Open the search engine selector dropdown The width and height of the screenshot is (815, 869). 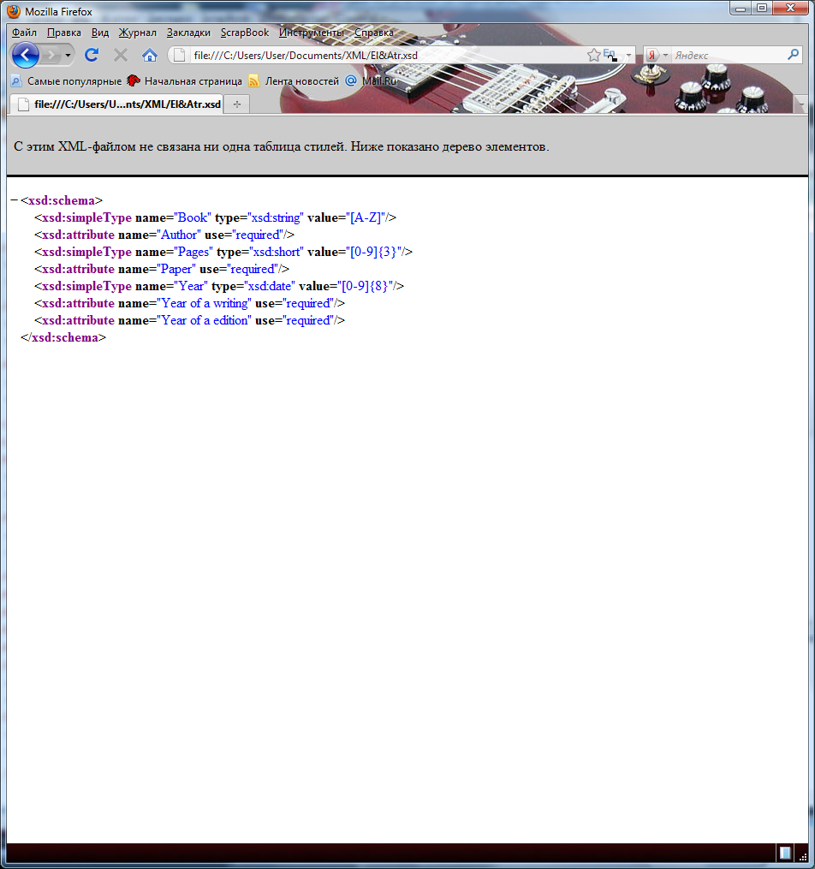pyautogui.click(x=665, y=56)
